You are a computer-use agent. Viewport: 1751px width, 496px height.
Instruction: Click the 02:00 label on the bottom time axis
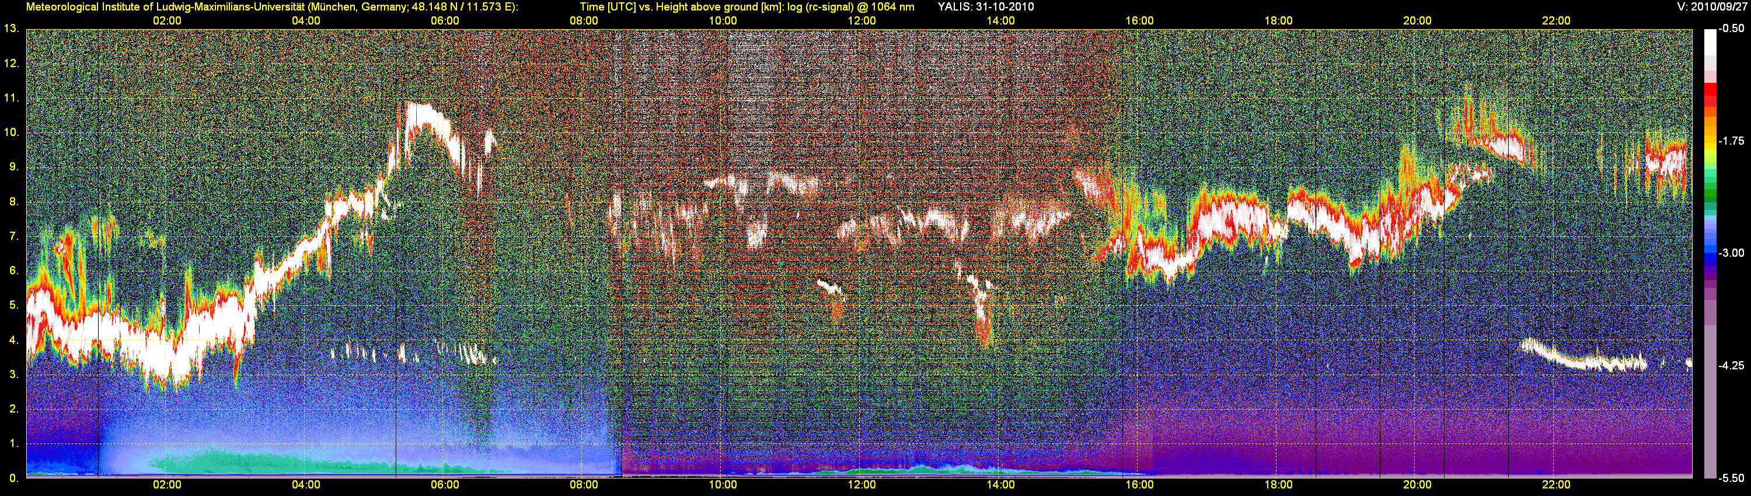(166, 485)
